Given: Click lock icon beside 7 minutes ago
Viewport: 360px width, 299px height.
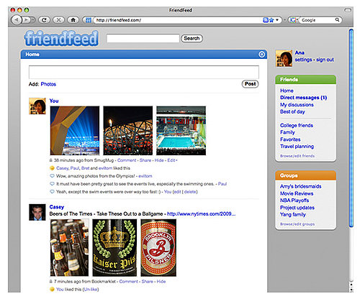Looking at the screenshot, I should (51, 282).
